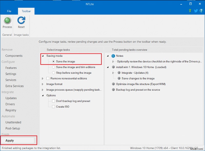
Task: Open NTLite update check via green arrow icon
Action: point(190,11)
